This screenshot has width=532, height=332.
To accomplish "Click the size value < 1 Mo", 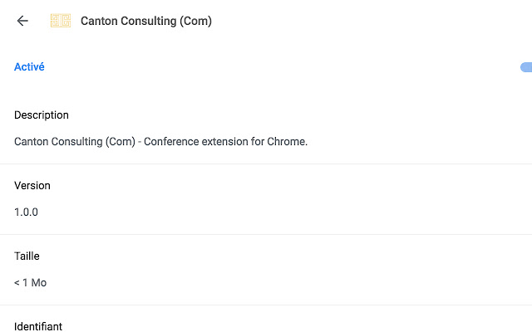I will click(30, 282).
